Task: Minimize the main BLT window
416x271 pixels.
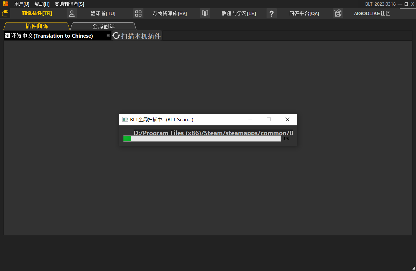Action: click(x=400, y=4)
